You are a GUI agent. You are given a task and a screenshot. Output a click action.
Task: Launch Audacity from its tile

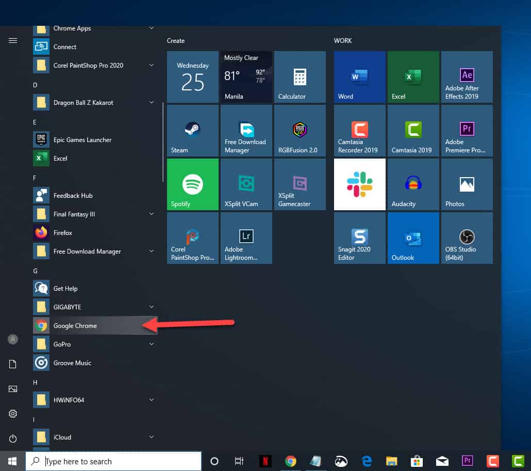coord(413,184)
